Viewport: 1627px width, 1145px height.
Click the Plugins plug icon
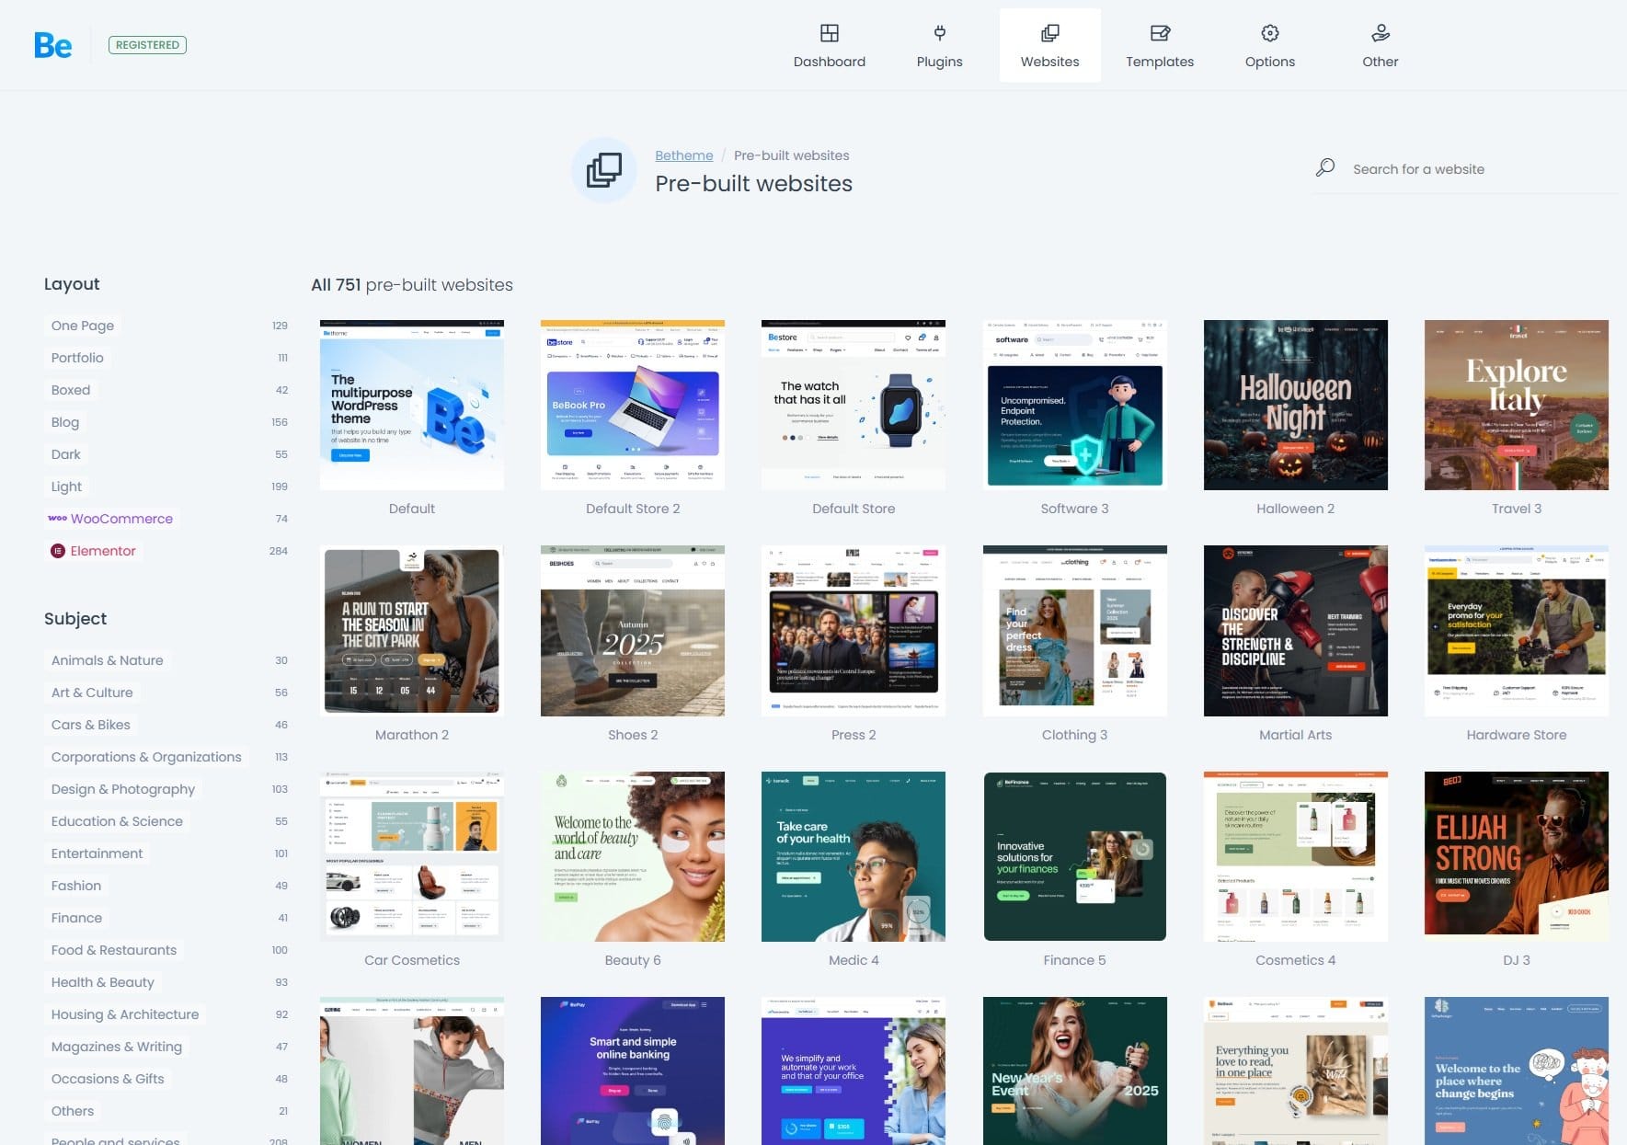click(x=939, y=33)
